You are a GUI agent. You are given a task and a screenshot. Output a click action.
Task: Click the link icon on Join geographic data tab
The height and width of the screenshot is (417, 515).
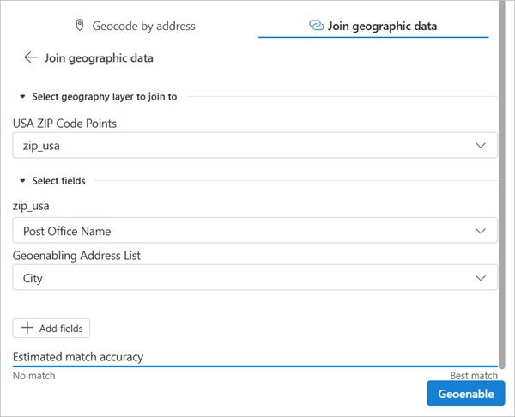click(x=316, y=26)
